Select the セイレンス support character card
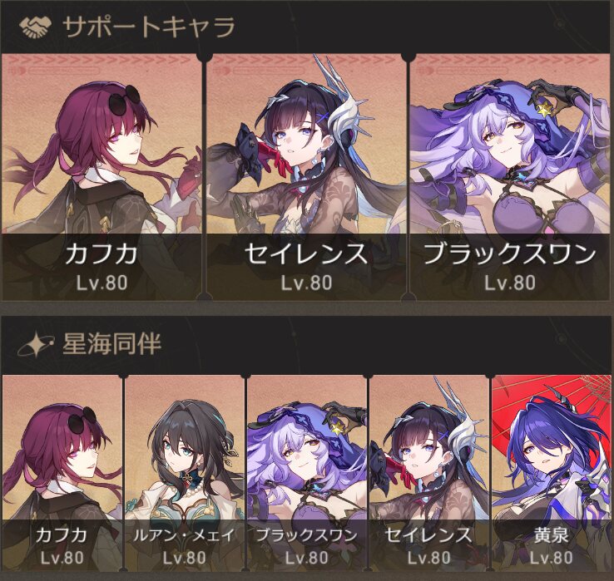This screenshot has width=614, height=581. tap(306, 177)
